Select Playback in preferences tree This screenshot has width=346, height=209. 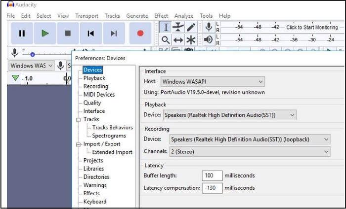click(x=94, y=78)
